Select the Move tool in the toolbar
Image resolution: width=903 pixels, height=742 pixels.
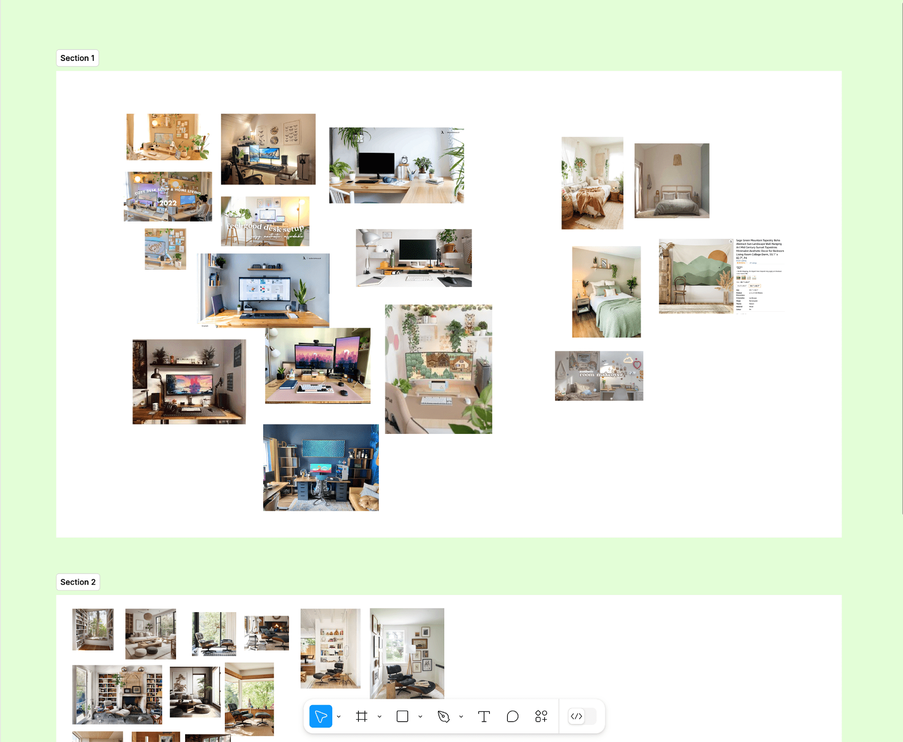click(321, 716)
